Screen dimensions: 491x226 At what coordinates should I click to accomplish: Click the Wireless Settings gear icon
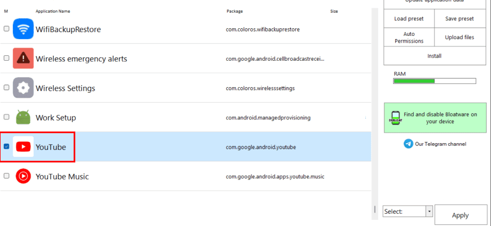click(x=23, y=88)
